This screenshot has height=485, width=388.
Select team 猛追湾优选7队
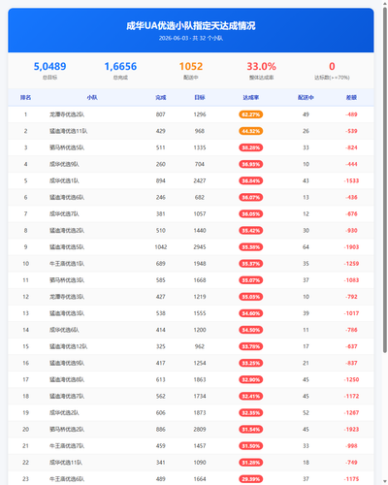pos(67,396)
